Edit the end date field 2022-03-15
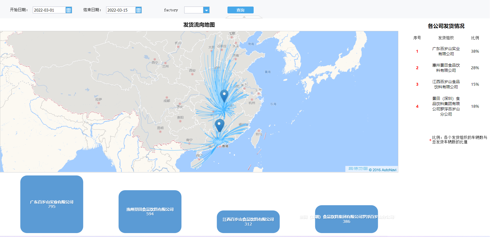 coord(121,10)
